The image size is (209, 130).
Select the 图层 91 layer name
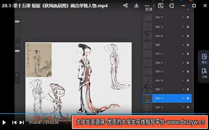[x=159, y=54]
